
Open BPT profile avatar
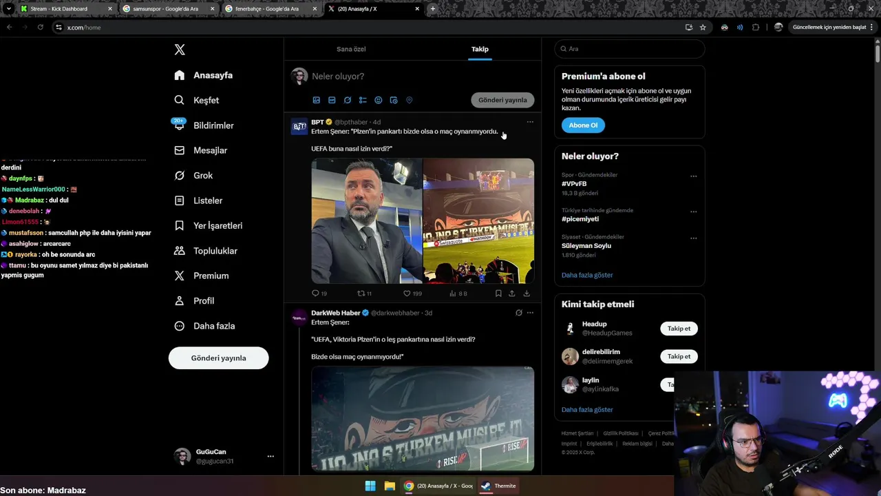tap(299, 127)
